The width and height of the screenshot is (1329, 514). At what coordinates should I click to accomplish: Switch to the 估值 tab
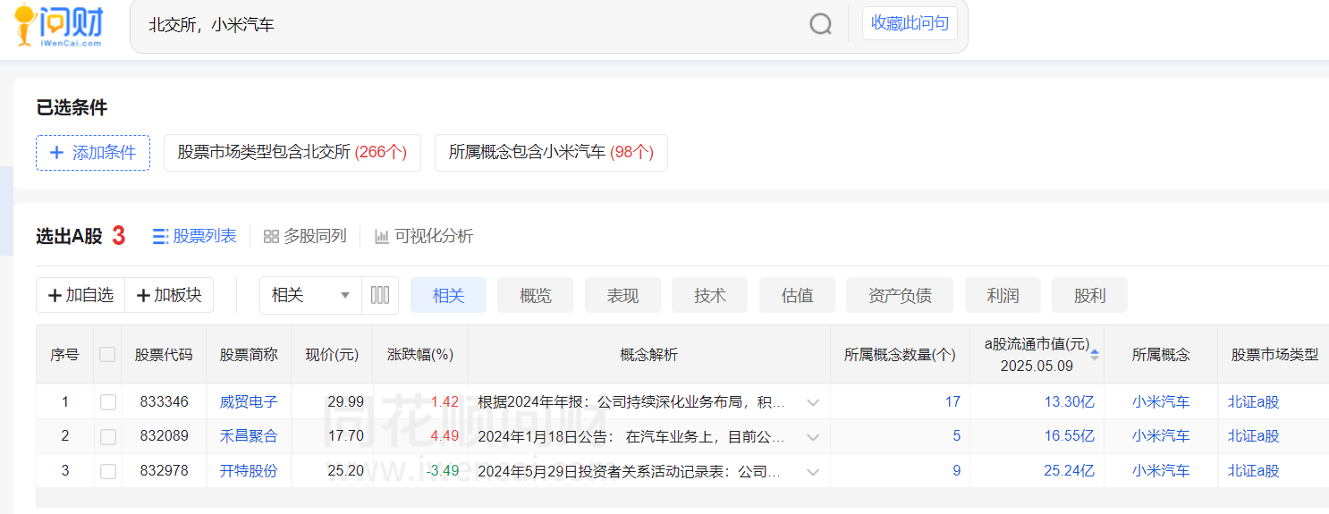(797, 295)
